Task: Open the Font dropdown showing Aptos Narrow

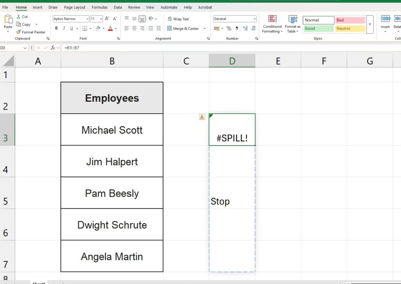Action: tap(70, 18)
